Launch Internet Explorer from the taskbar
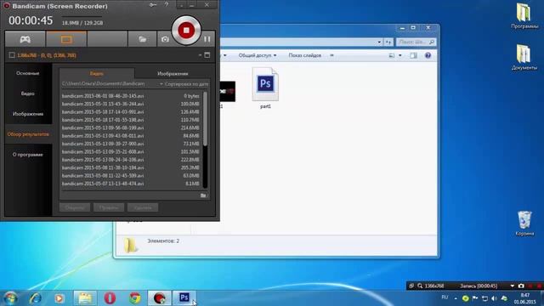The width and height of the screenshot is (544, 306). pyautogui.click(x=36, y=298)
